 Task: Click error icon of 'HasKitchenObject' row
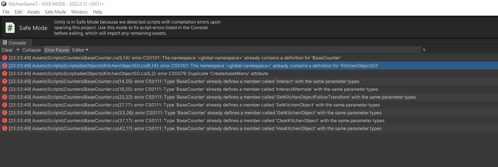point(5,129)
